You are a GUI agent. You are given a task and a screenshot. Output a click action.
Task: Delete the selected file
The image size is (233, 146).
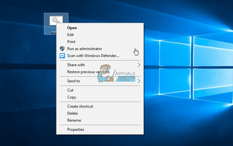pos(72,113)
